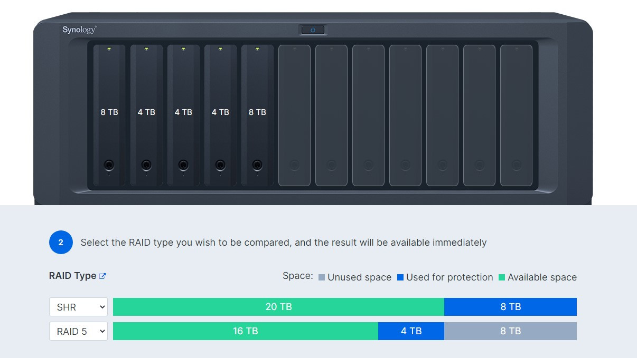The height and width of the screenshot is (358, 637).
Task: Click the lock on the first 8 TB drive
Action: (x=109, y=165)
